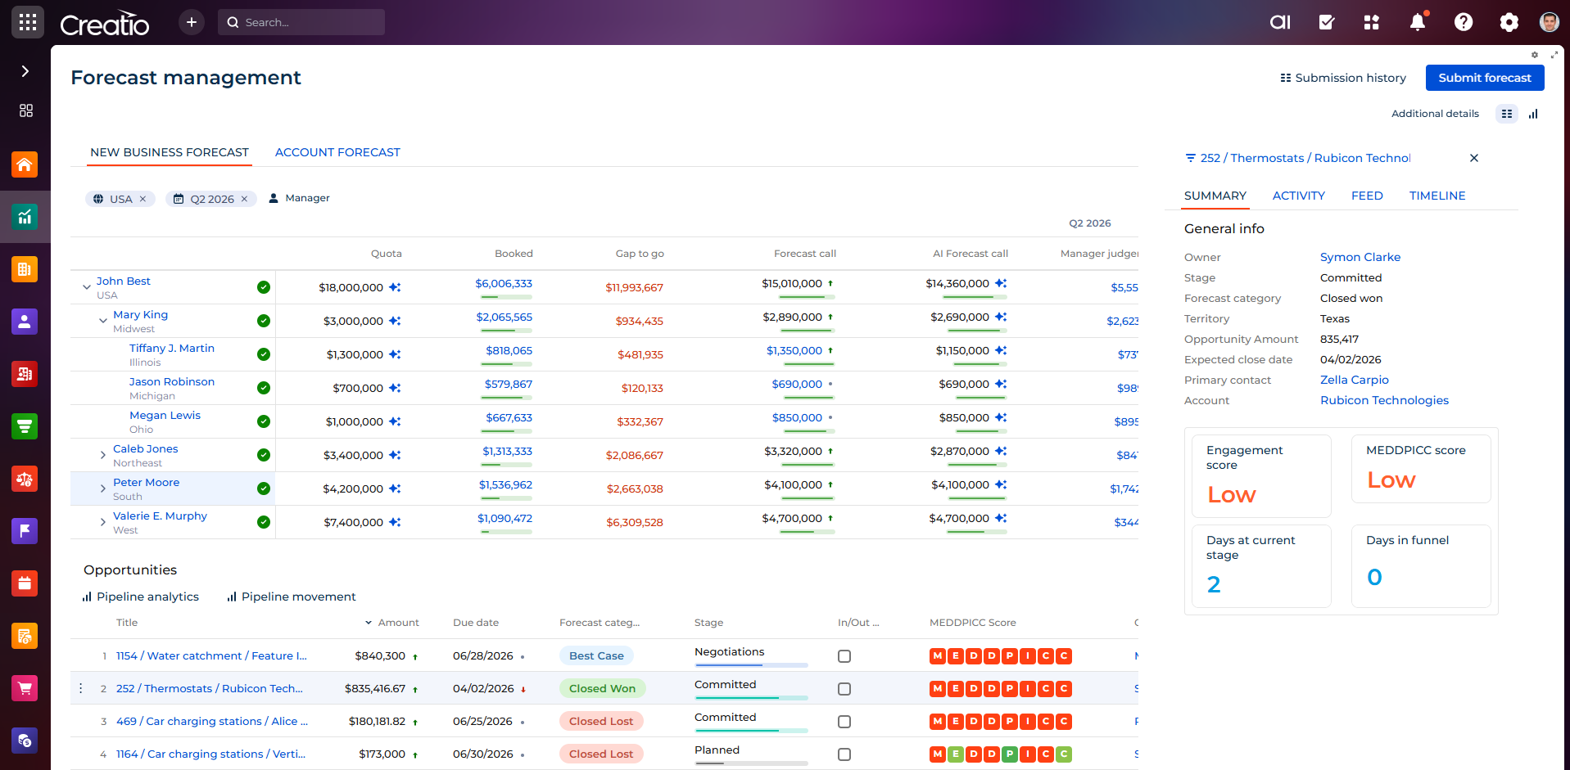The height and width of the screenshot is (770, 1570).
Task: Switch to the Account Forecast tab
Action: 337,152
